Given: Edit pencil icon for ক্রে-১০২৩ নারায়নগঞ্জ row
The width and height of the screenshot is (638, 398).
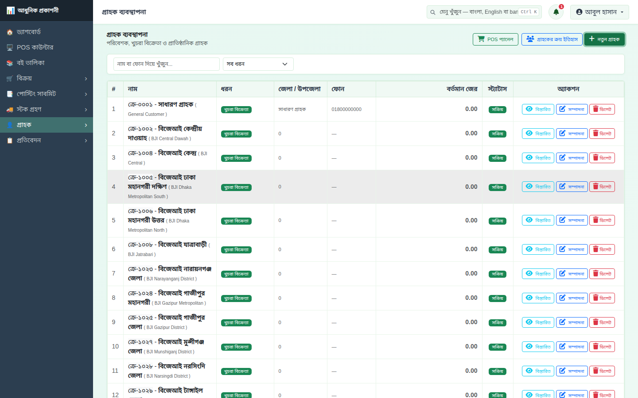Looking at the screenshot, I should pyautogui.click(x=562, y=273).
